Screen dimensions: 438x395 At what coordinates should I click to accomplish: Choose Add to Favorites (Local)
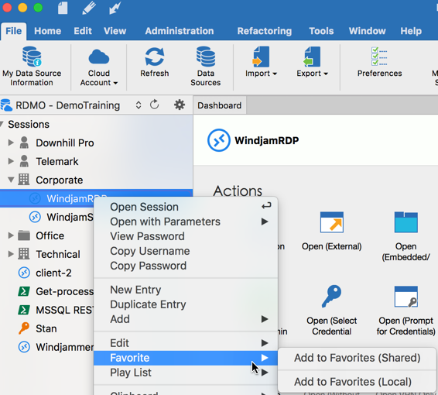point(357,382)
